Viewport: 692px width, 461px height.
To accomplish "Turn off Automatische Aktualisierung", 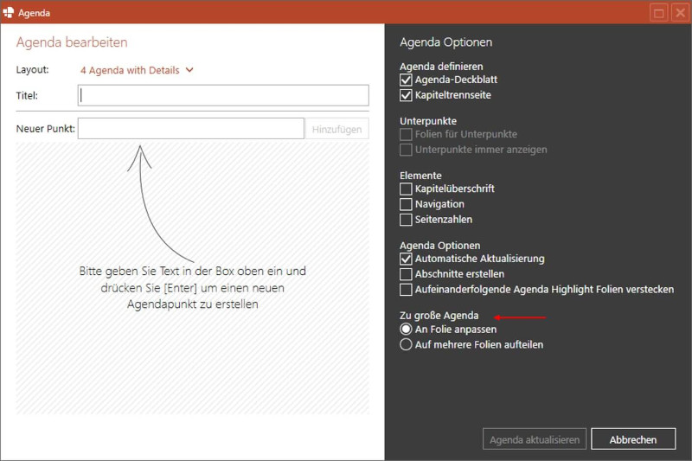I will click(407, 259).
